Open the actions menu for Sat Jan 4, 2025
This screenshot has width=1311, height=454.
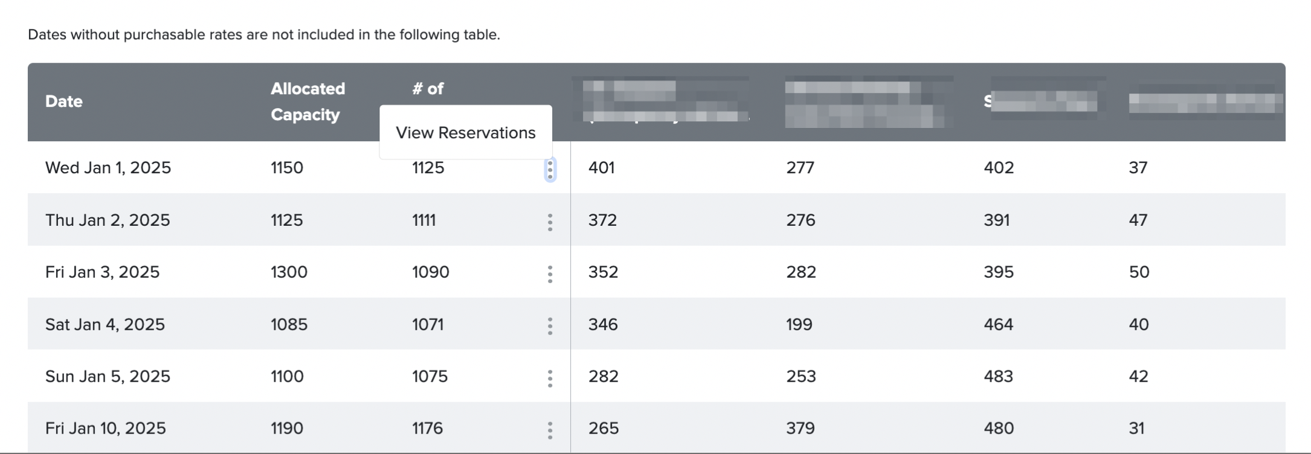pyautogui.click(x=550, y=326)
